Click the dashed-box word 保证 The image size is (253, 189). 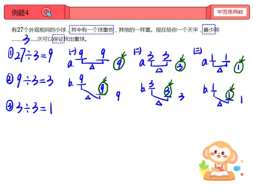pos(59,39)
